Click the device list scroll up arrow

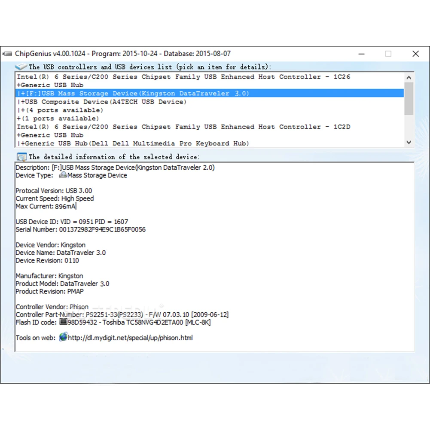pos(409,78)
